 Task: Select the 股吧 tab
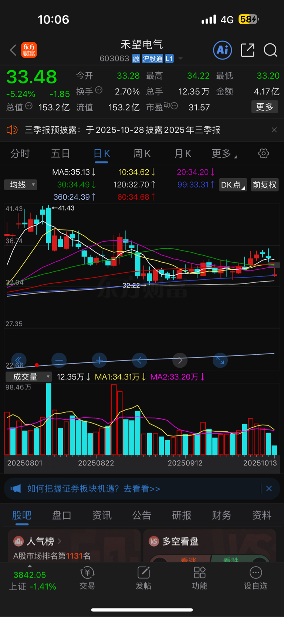[22, 515]
